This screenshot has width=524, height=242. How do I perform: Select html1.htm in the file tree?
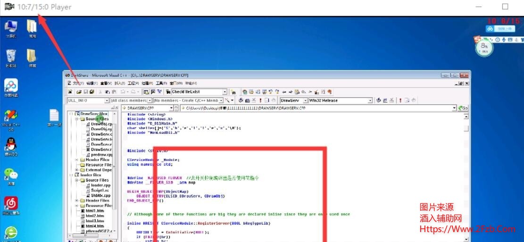click(x=95, y=210)
